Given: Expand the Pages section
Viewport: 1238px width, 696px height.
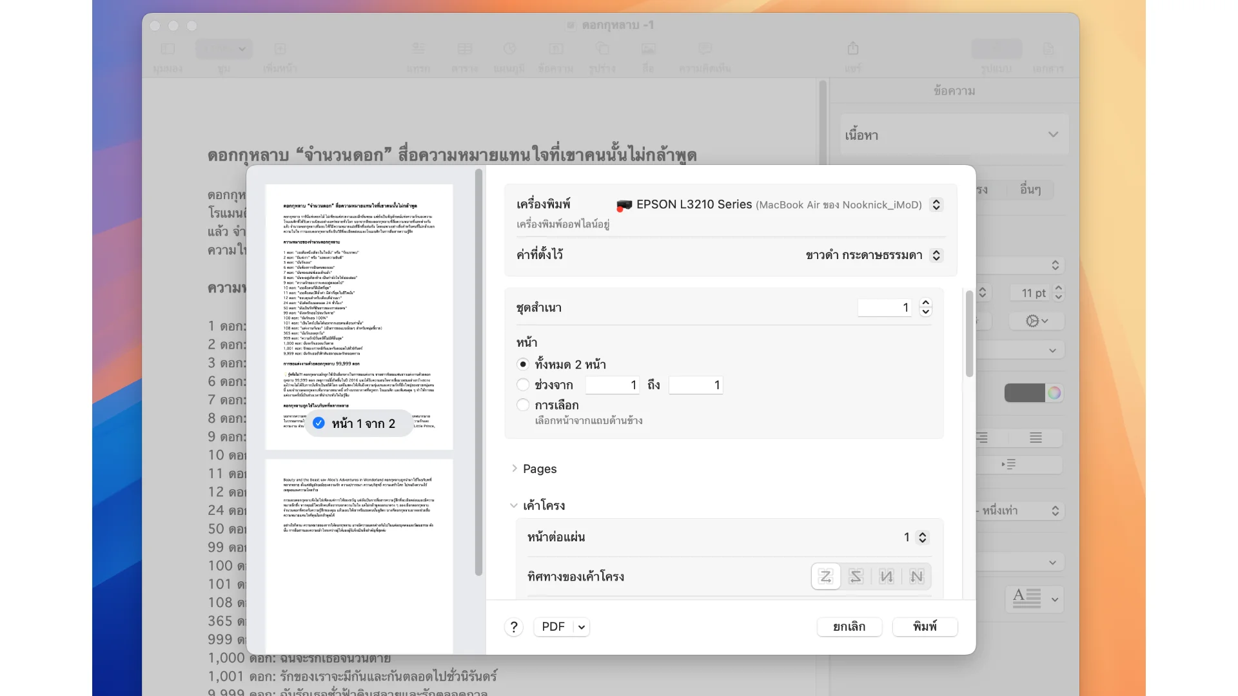Looking at the screenshot, I should click(515, 469).
